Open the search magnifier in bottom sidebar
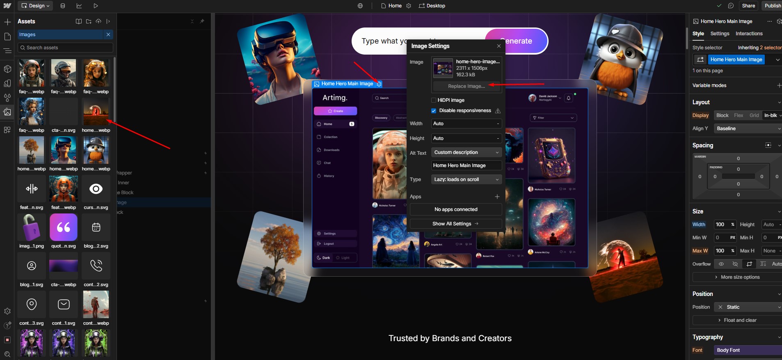The image size is (782, 360). 7,354
